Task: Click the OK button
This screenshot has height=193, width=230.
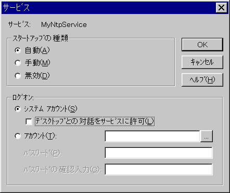Action: pos(202,45)
